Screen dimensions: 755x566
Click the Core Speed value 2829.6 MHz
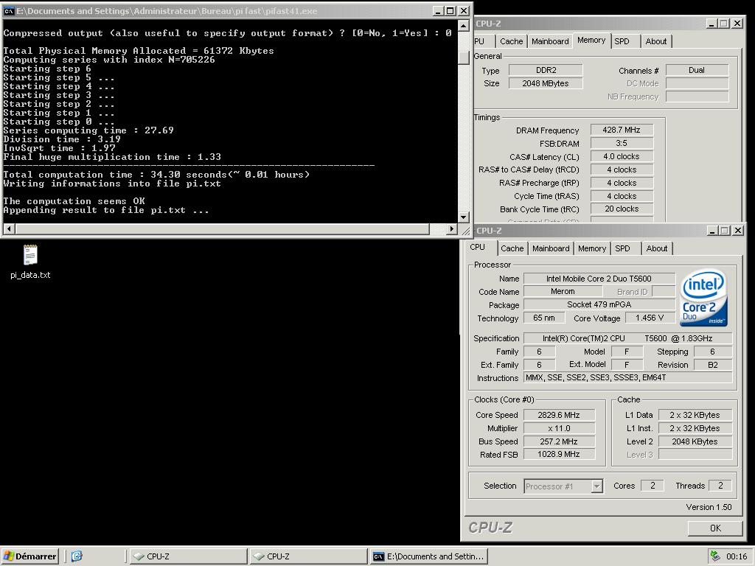(x=559, y=415)
